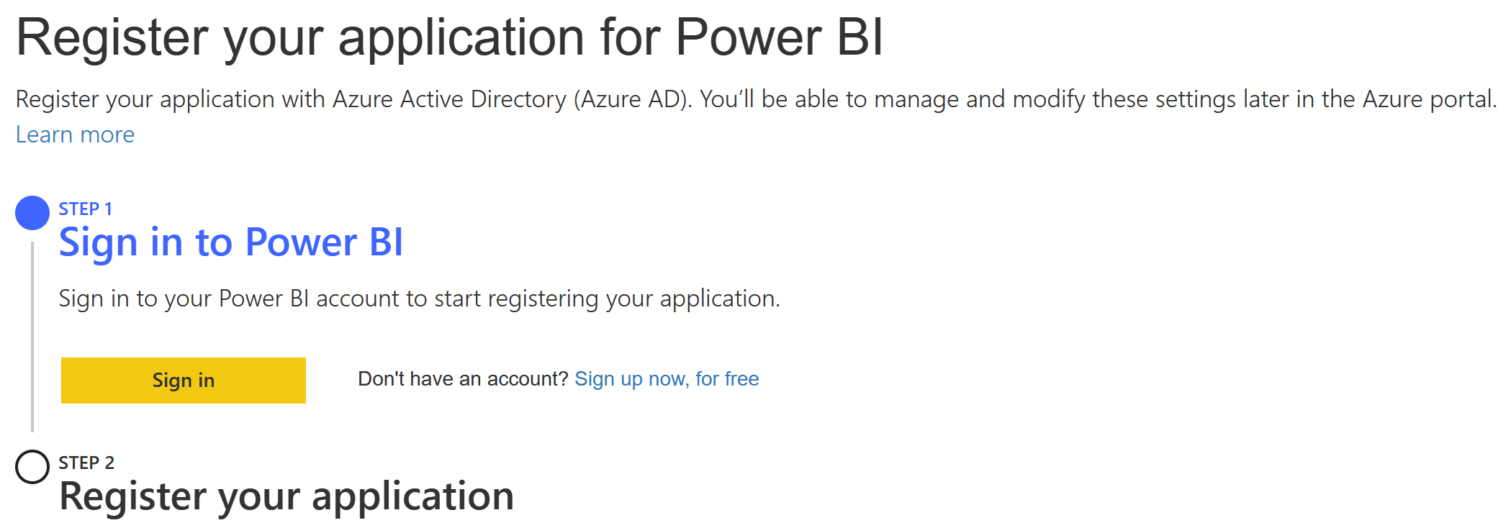This screenshot has width=1511, height=528.
Task: Select the Step 2 "Register your application" heading
Action: (x=286, y=496)
